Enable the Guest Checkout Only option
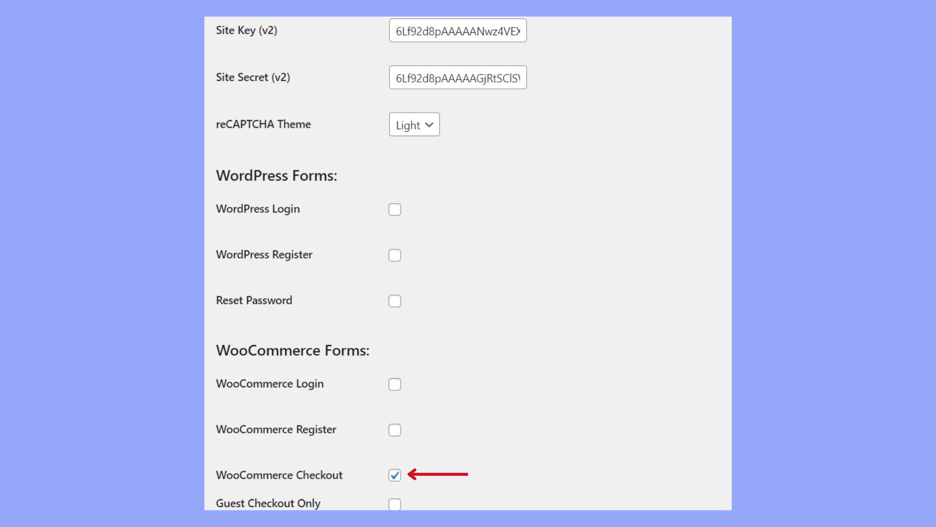936x527 pixels. 394,504
